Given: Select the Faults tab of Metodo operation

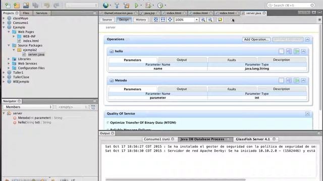Looking at the screenshot, I should [232, 89].
